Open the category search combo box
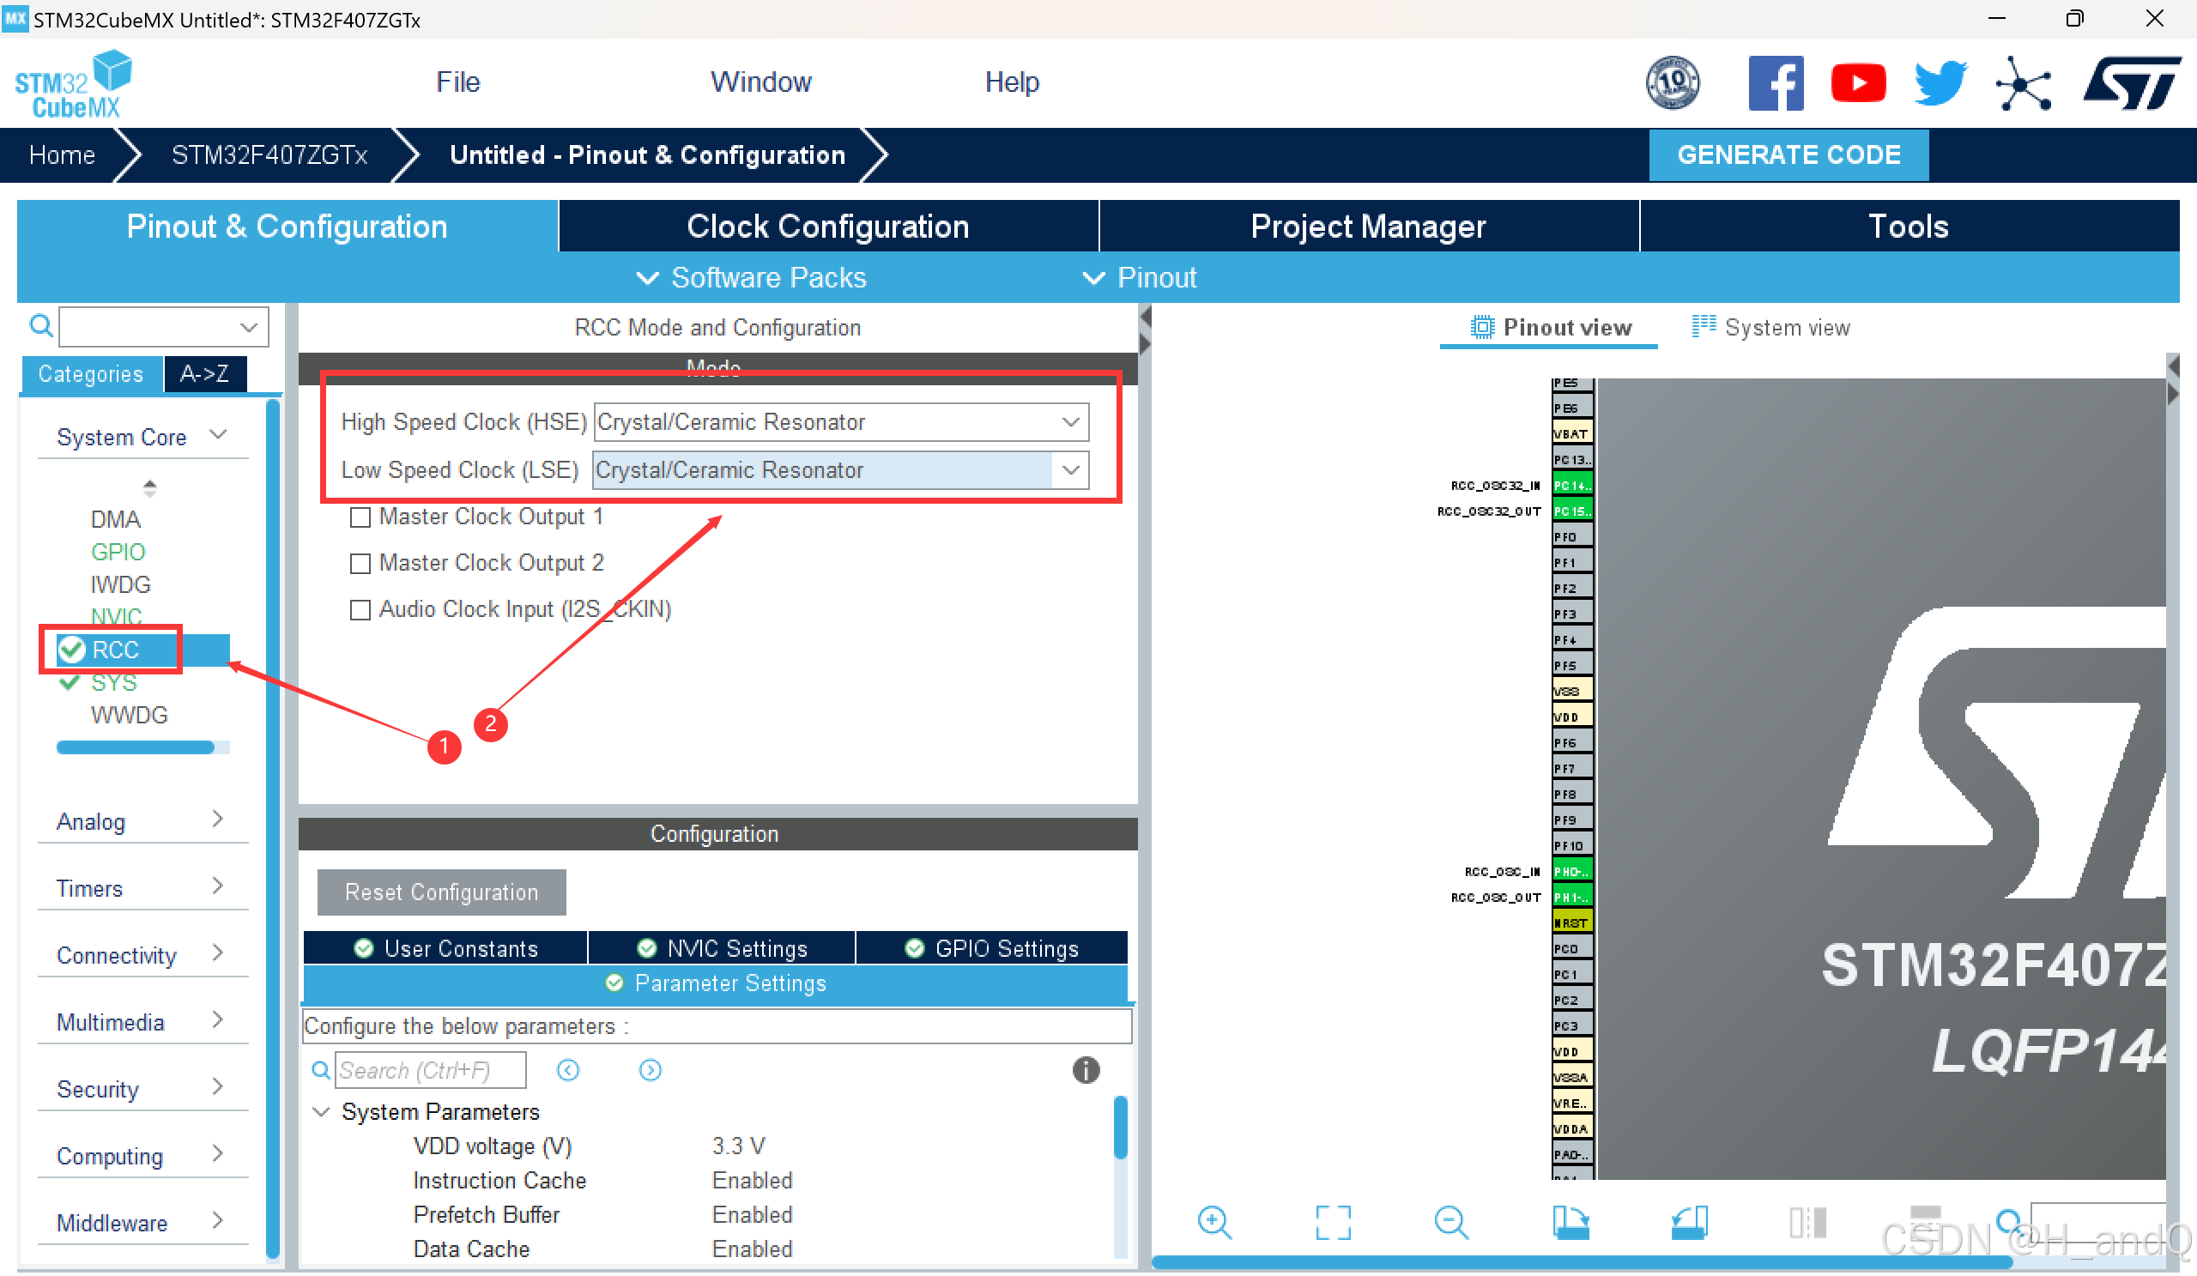The image size is (2197, 1276). coord(163,327)
